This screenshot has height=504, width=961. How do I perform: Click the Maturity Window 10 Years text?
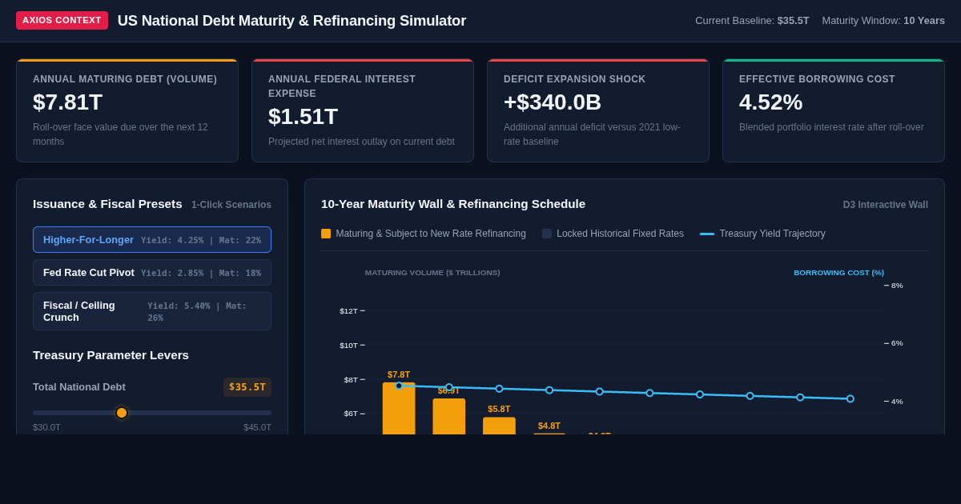[x=883, y=20]
